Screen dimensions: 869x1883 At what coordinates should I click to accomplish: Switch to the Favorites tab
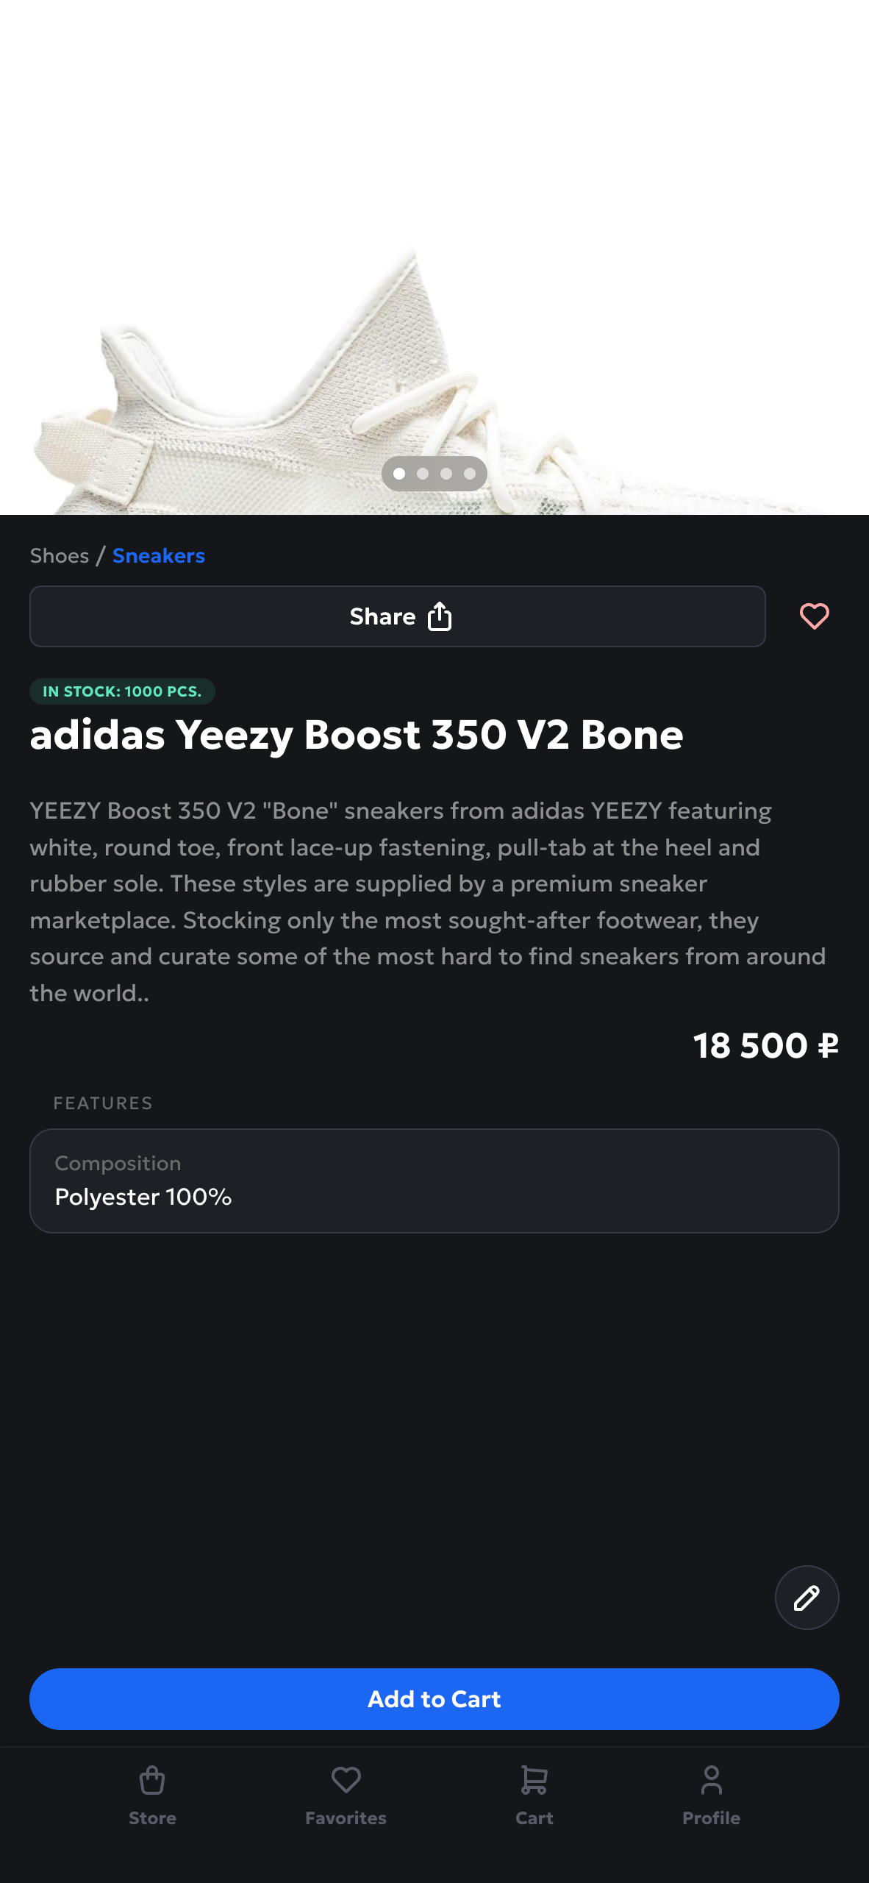click(346, 1817)
